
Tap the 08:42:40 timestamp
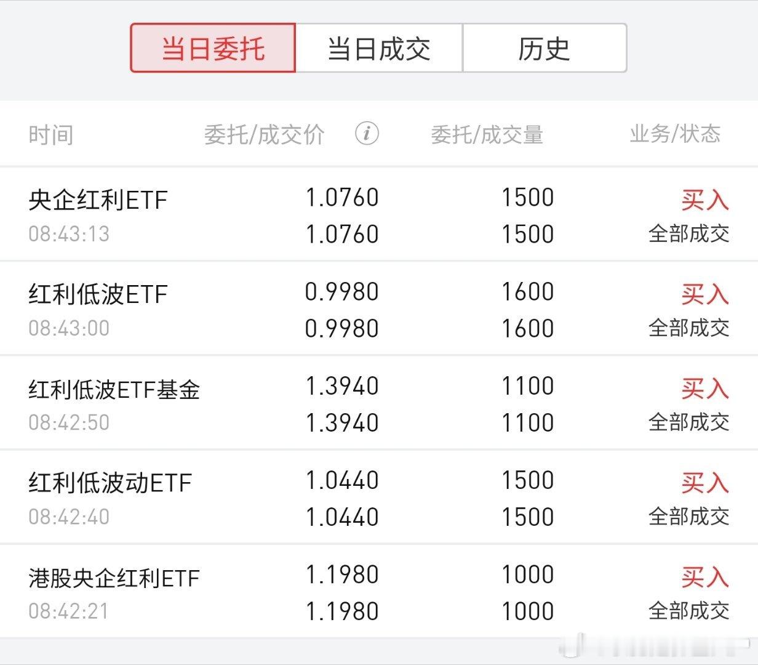[x=69, y=517]
